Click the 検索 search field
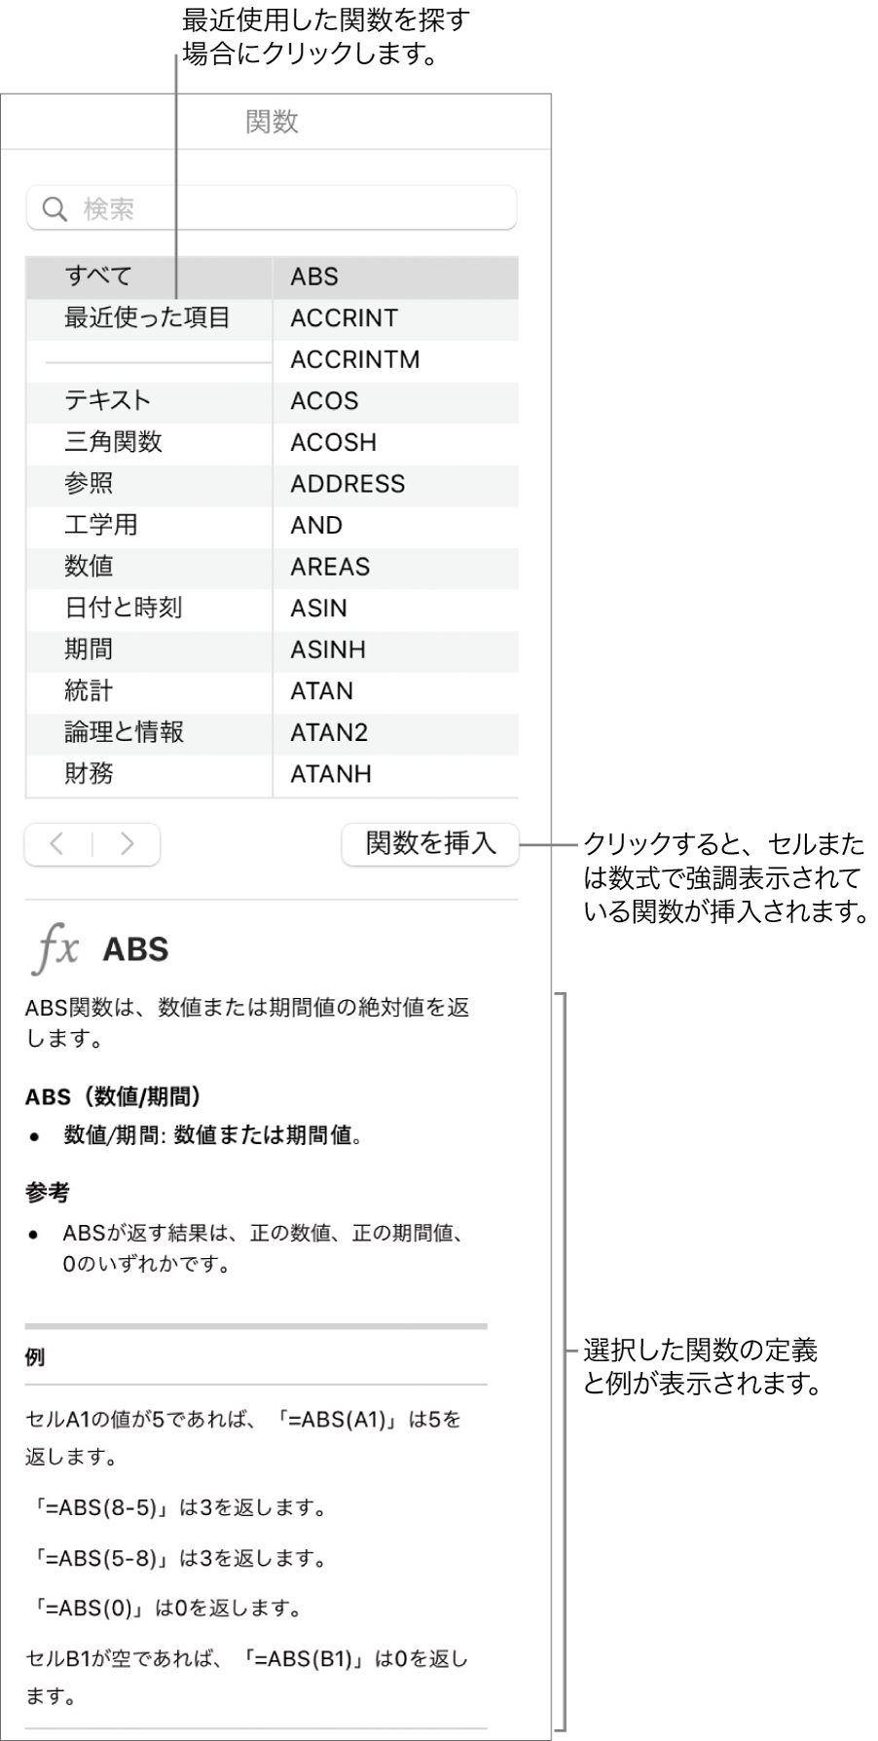This screenshot has width=878, height=1741. pyautogui.click(x=272, y=208)
